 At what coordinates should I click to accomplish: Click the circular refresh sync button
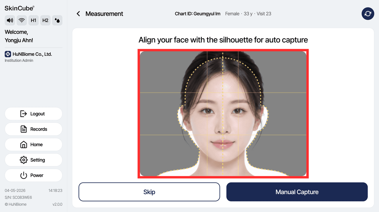(x=368, y=14)
